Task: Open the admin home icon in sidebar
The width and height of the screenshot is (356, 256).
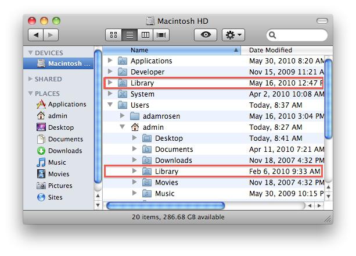Action: pyautogui.click(x=41, y=116)
